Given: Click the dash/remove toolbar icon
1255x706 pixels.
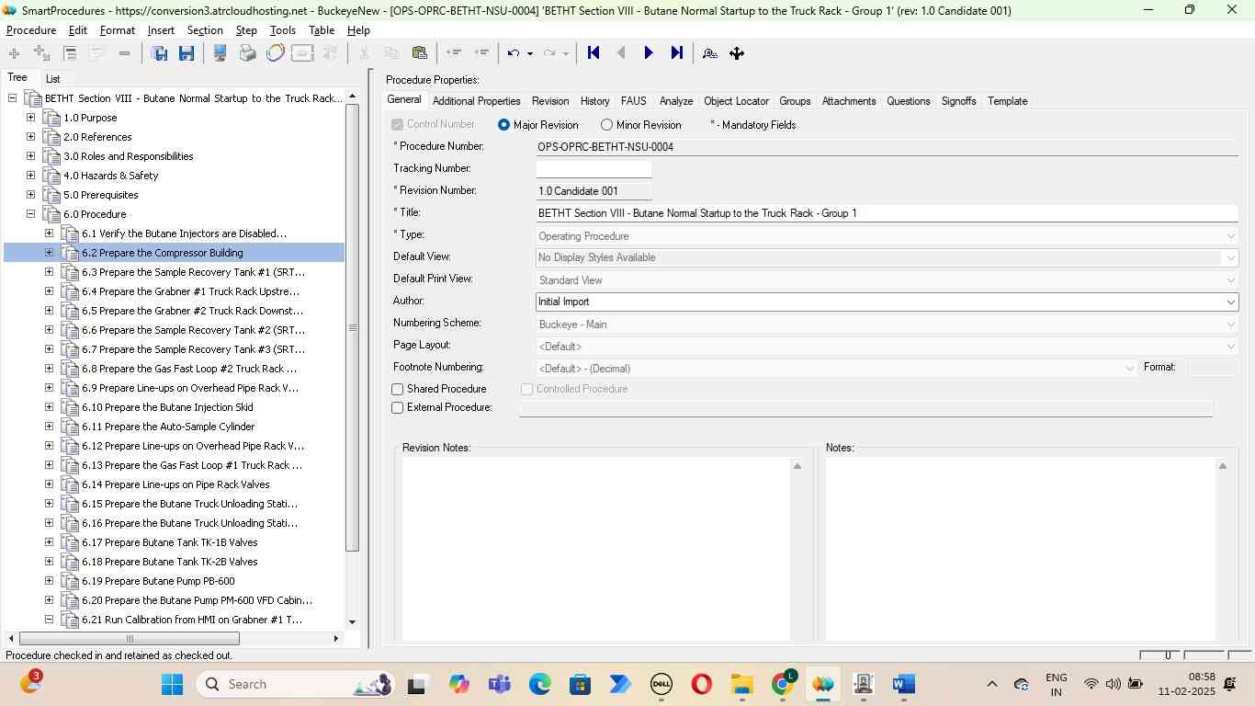Looking at the screenshot, I should (x=125, y=53).
